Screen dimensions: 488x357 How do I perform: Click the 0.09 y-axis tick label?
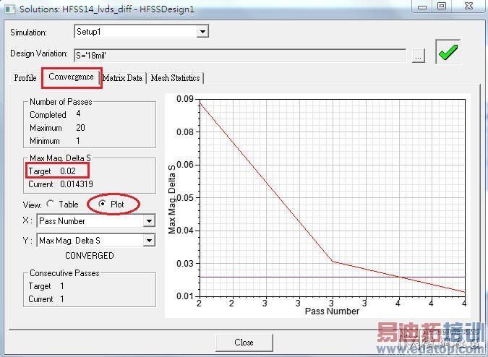coord(185,99)
